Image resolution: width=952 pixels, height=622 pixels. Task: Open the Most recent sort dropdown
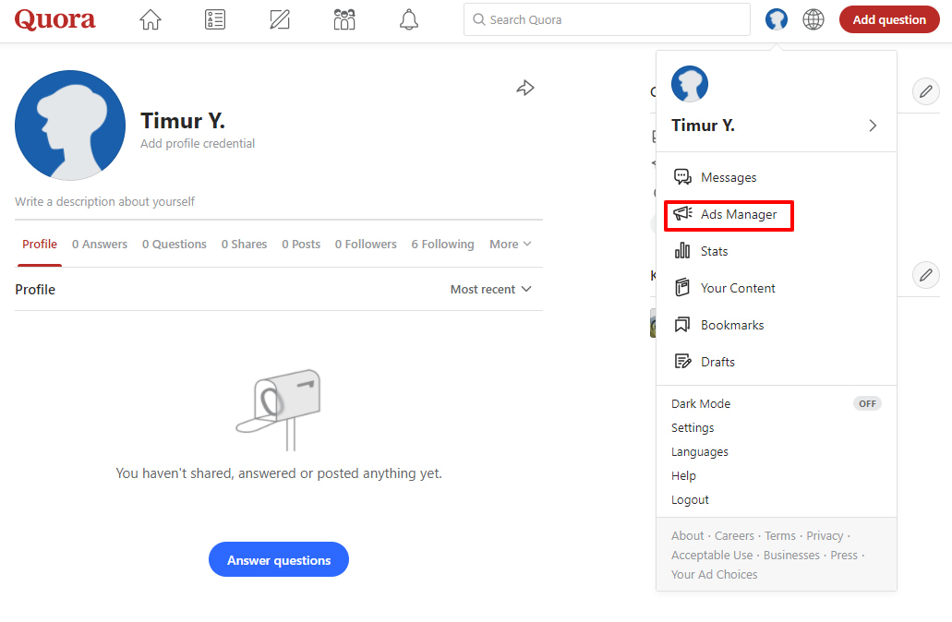(x=491, y=290)
